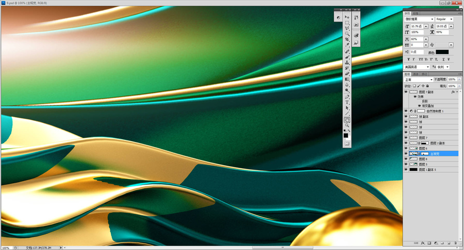Switch to the 字符 character tab

point(407,13)
